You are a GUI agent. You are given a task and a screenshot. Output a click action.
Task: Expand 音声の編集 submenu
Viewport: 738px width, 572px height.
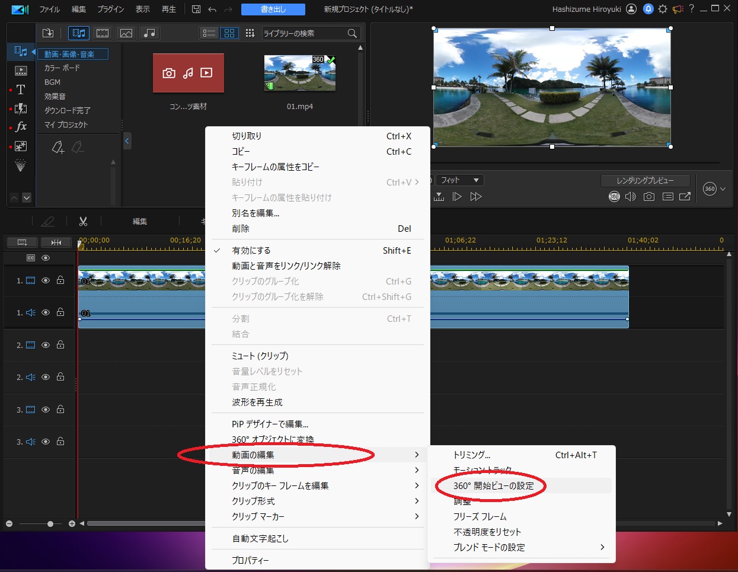point(318,470)
